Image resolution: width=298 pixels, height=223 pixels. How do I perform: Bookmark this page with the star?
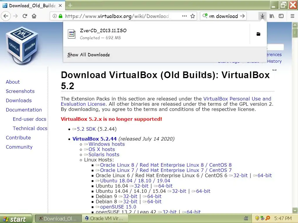click(193, 16)
